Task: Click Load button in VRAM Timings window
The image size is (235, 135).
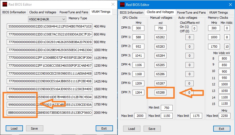Action: (x=14, y=128)
